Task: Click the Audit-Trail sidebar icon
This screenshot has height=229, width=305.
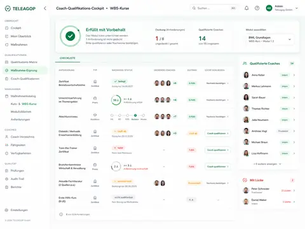Action: tap(6, 179)
